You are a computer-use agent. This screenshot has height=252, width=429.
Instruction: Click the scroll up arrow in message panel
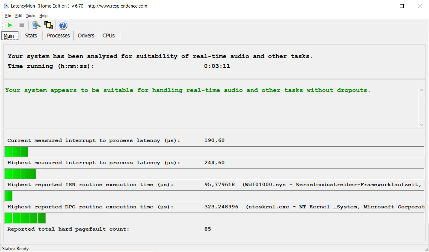point(421,90)
